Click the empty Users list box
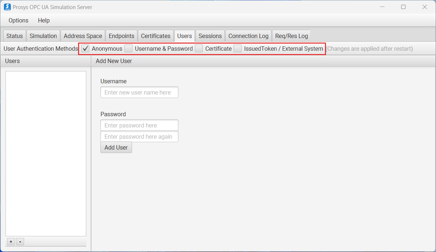The width and height of the screenshot is (436, 252). click(x=46, y=154)
